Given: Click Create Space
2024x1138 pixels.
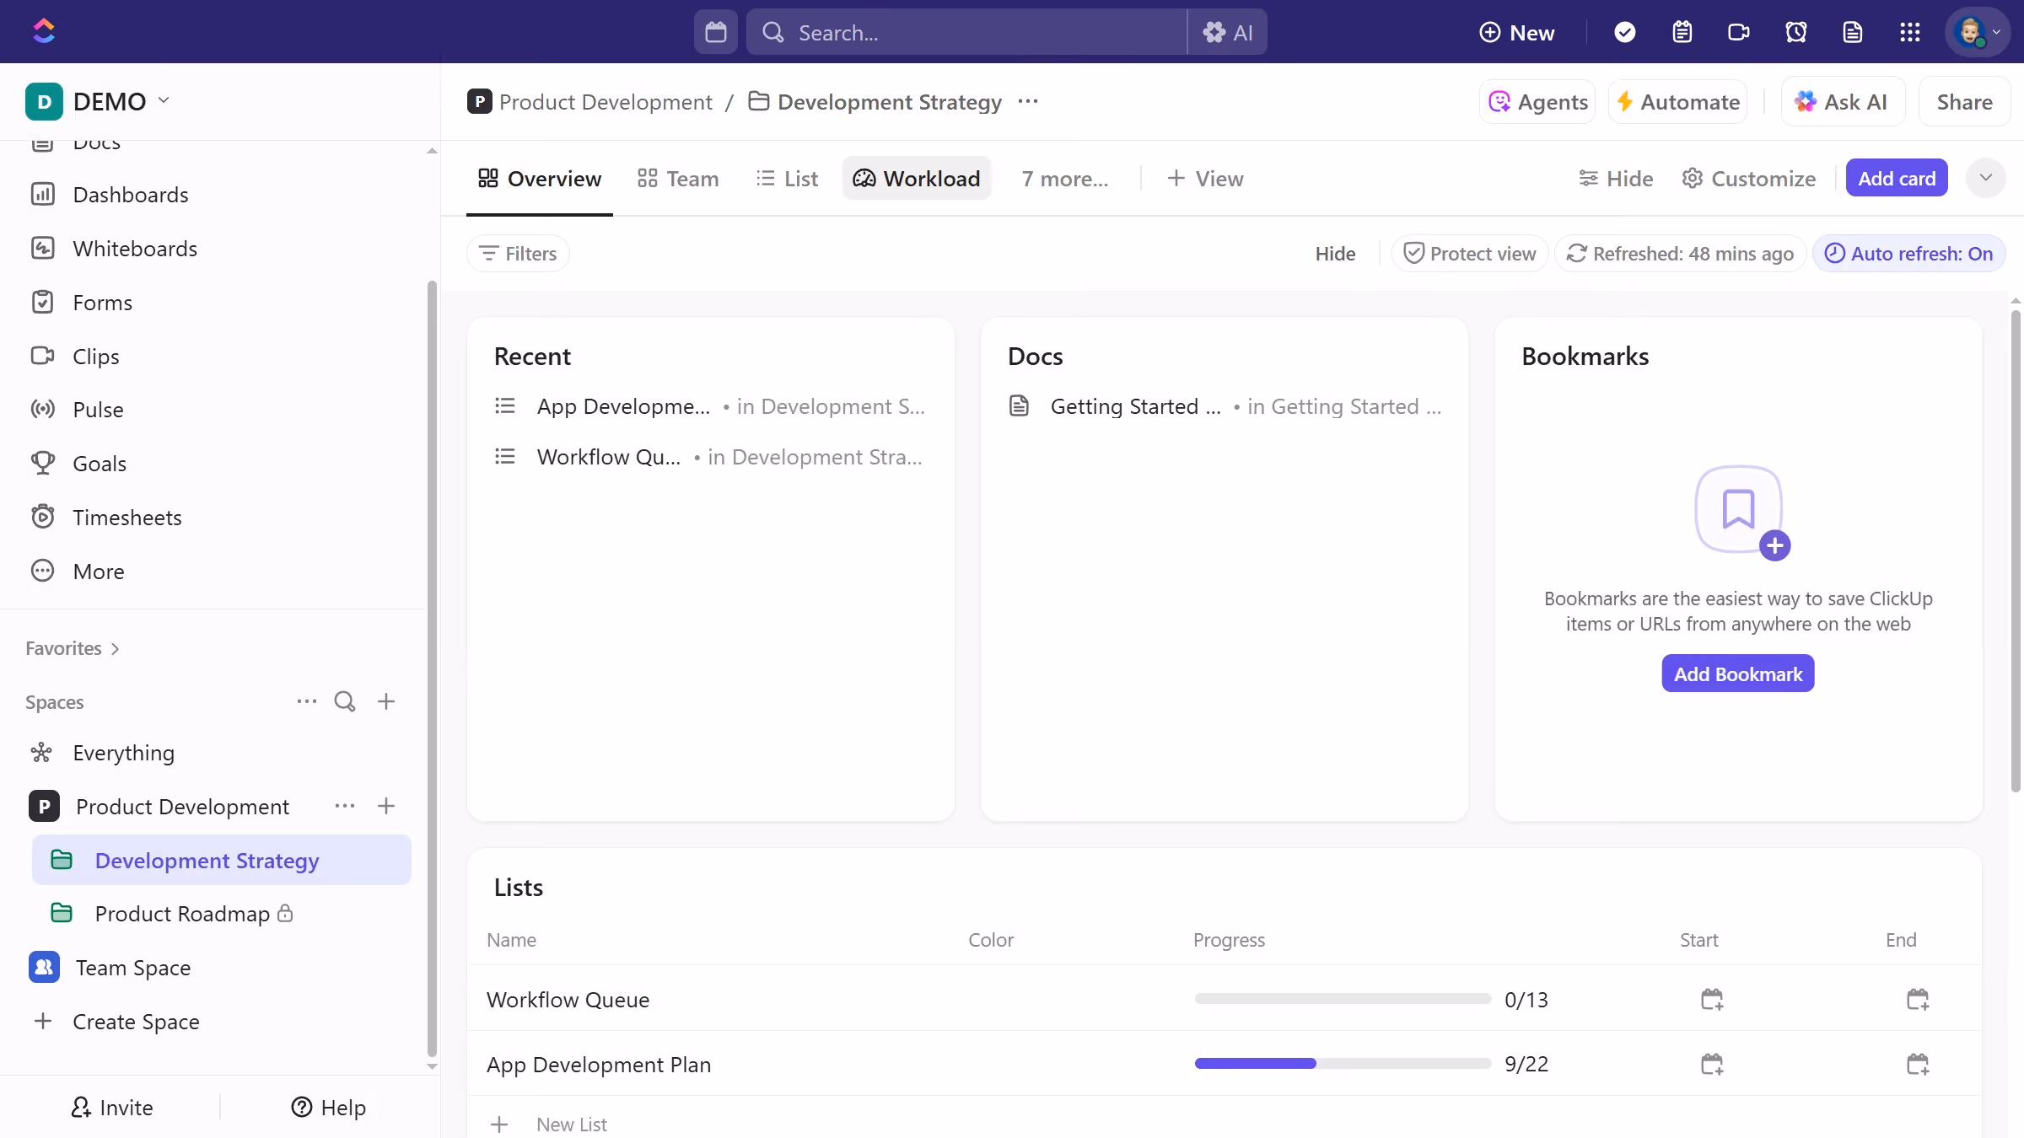Looking at the screenshot, I should (116, 1022).
